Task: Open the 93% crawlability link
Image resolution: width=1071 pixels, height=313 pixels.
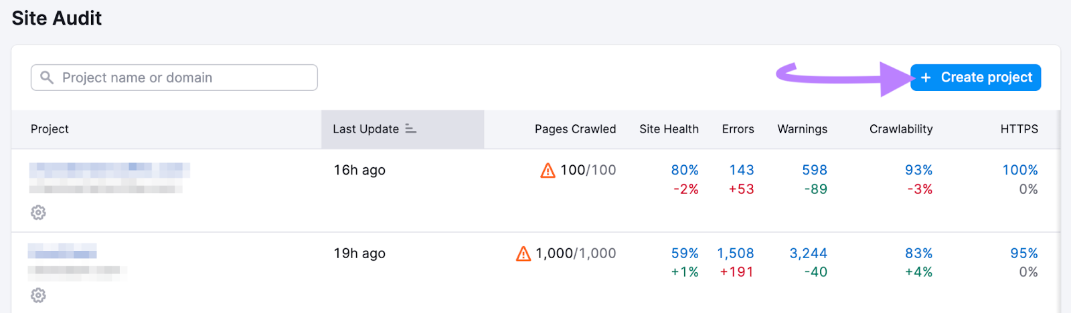Action: pos(918,170)
